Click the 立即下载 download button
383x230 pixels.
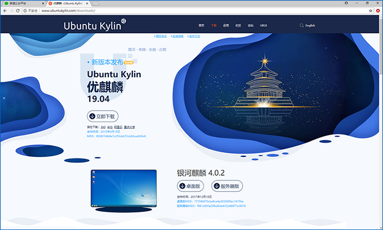pos(103,116)
